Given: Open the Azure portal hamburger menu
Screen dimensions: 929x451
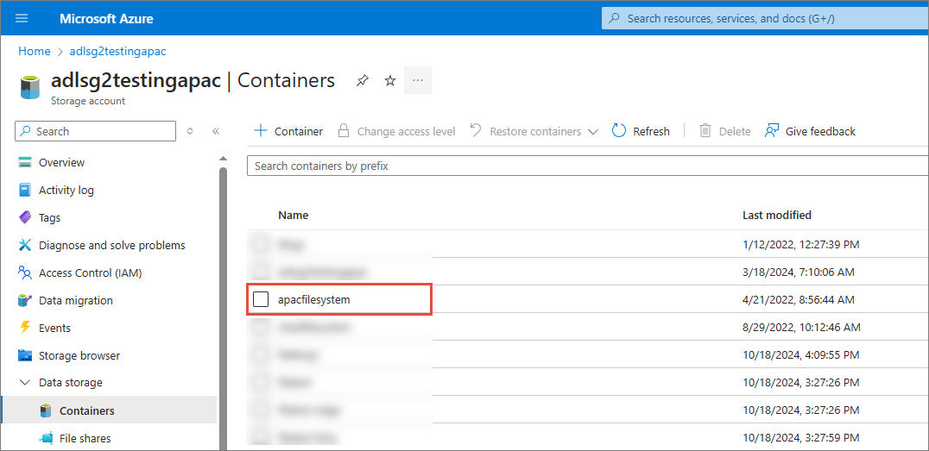Looking at the screenshot, I should [x=22, y=18].
